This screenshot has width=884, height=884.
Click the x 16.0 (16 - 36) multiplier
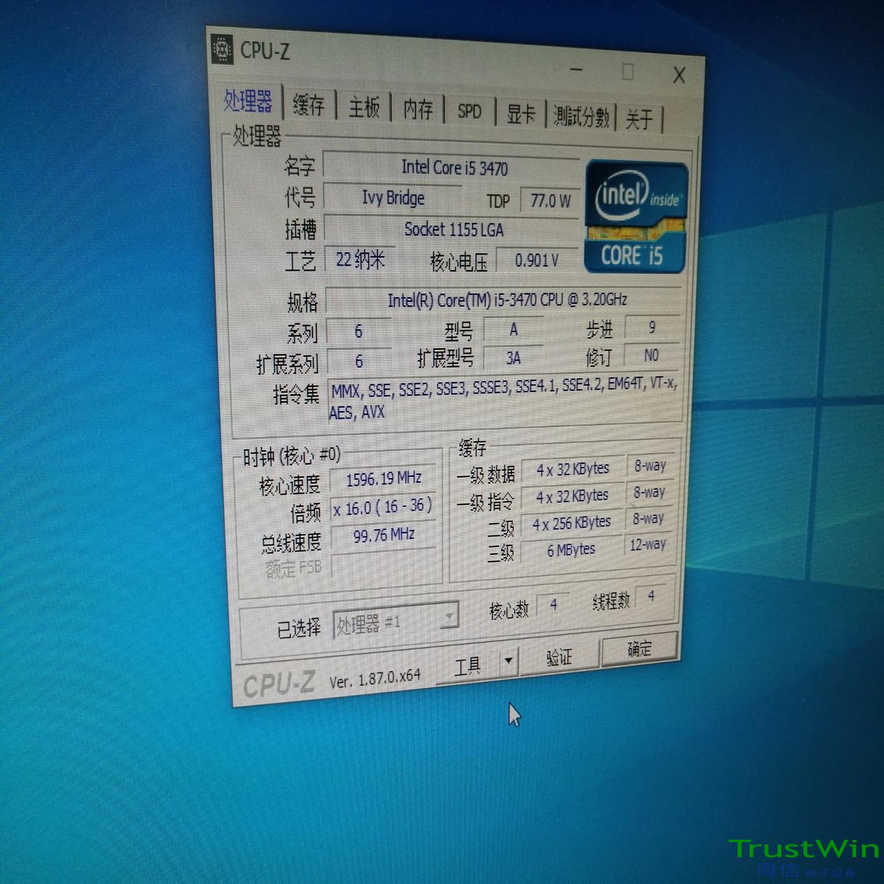(x=383, y=507)
